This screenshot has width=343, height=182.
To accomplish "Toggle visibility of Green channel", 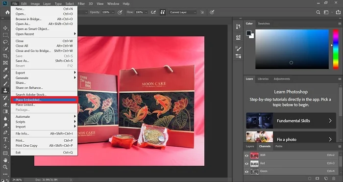I will pos(246,172).
